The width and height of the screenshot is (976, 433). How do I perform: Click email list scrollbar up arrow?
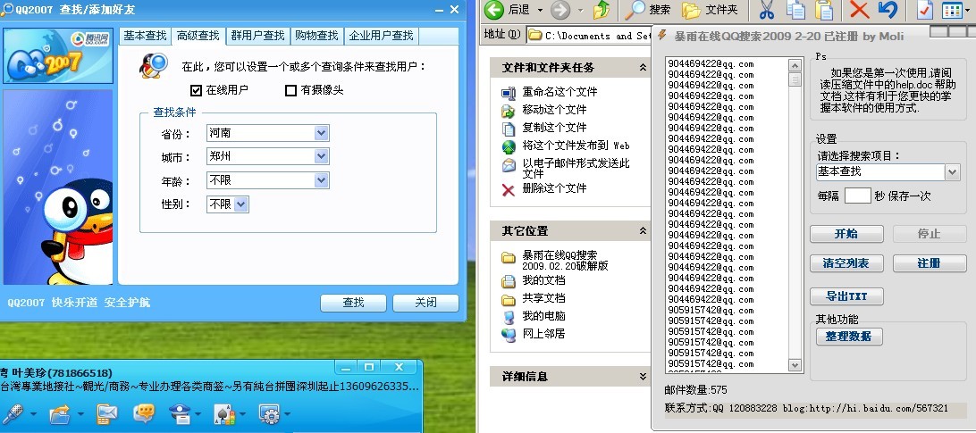(x=795, y=65)
